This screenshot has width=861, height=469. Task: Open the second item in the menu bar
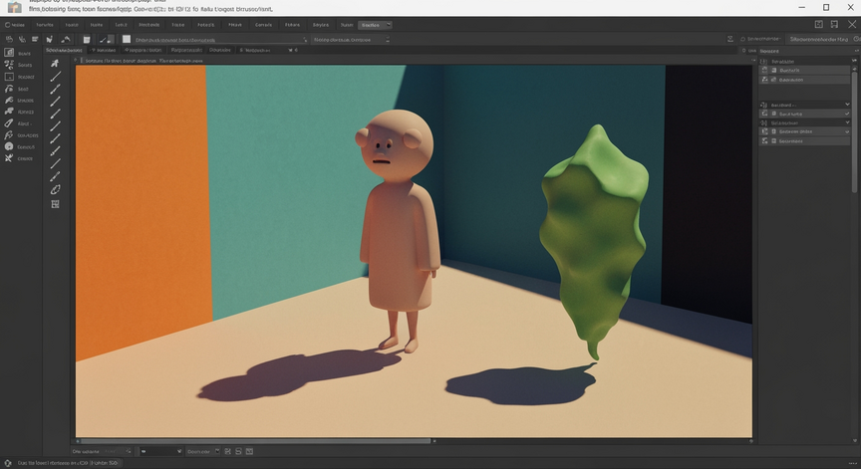(45, 25)
